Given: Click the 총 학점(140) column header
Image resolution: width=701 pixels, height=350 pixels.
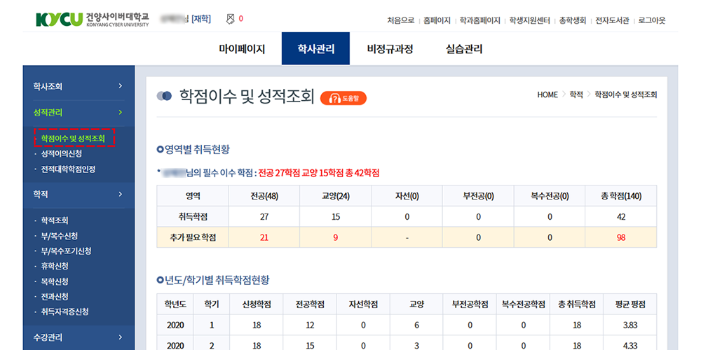Looking at the screenshot, I should click(621, 195).
